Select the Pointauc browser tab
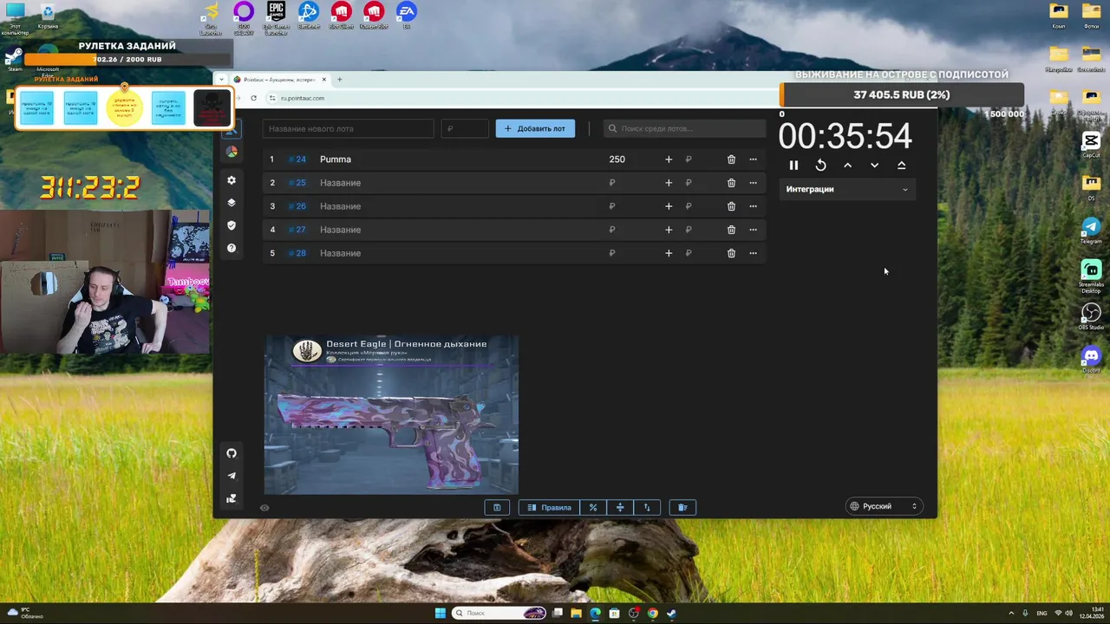Screen dimensions: 1110x624 pyautogui.click(x=280, y=79)
